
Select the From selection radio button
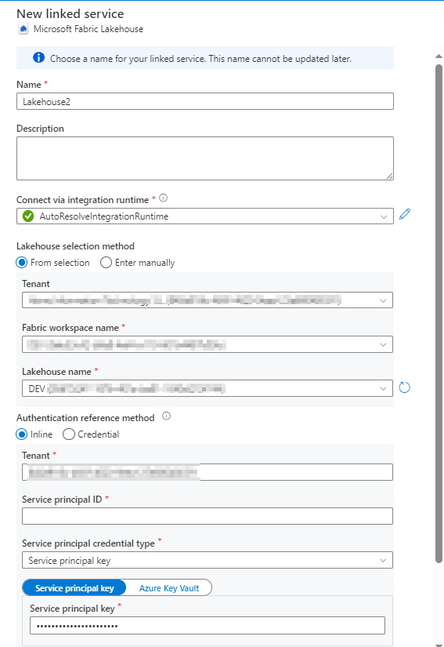21,263
